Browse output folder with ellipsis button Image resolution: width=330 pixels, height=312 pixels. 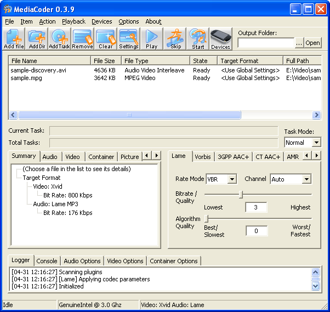click(x=299, y=43)
